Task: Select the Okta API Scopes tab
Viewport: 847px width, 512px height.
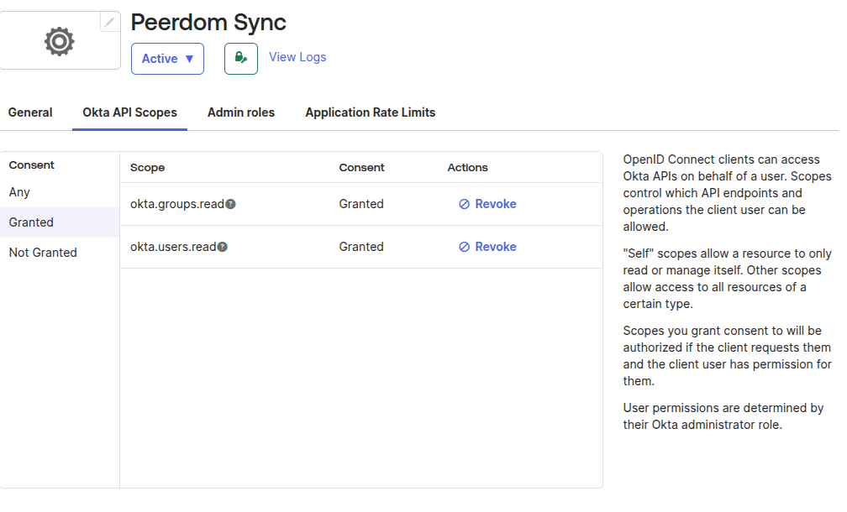Action: (129, 112)
